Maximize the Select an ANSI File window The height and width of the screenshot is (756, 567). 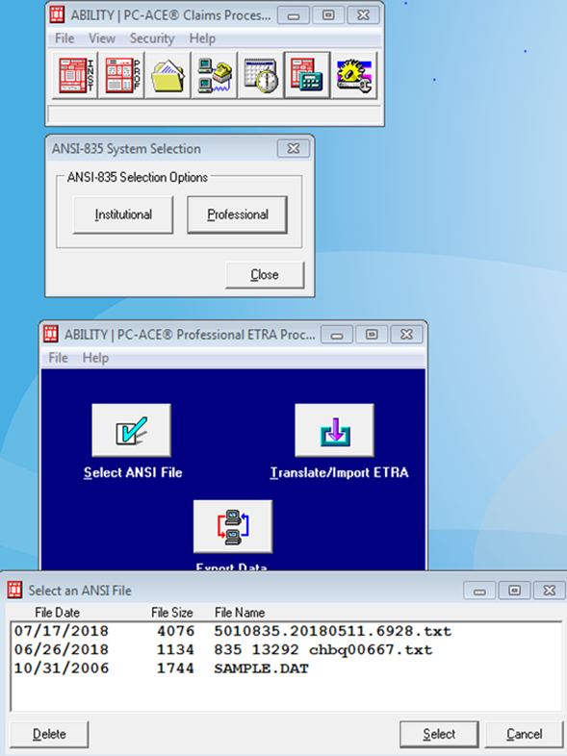click(514, 591)
